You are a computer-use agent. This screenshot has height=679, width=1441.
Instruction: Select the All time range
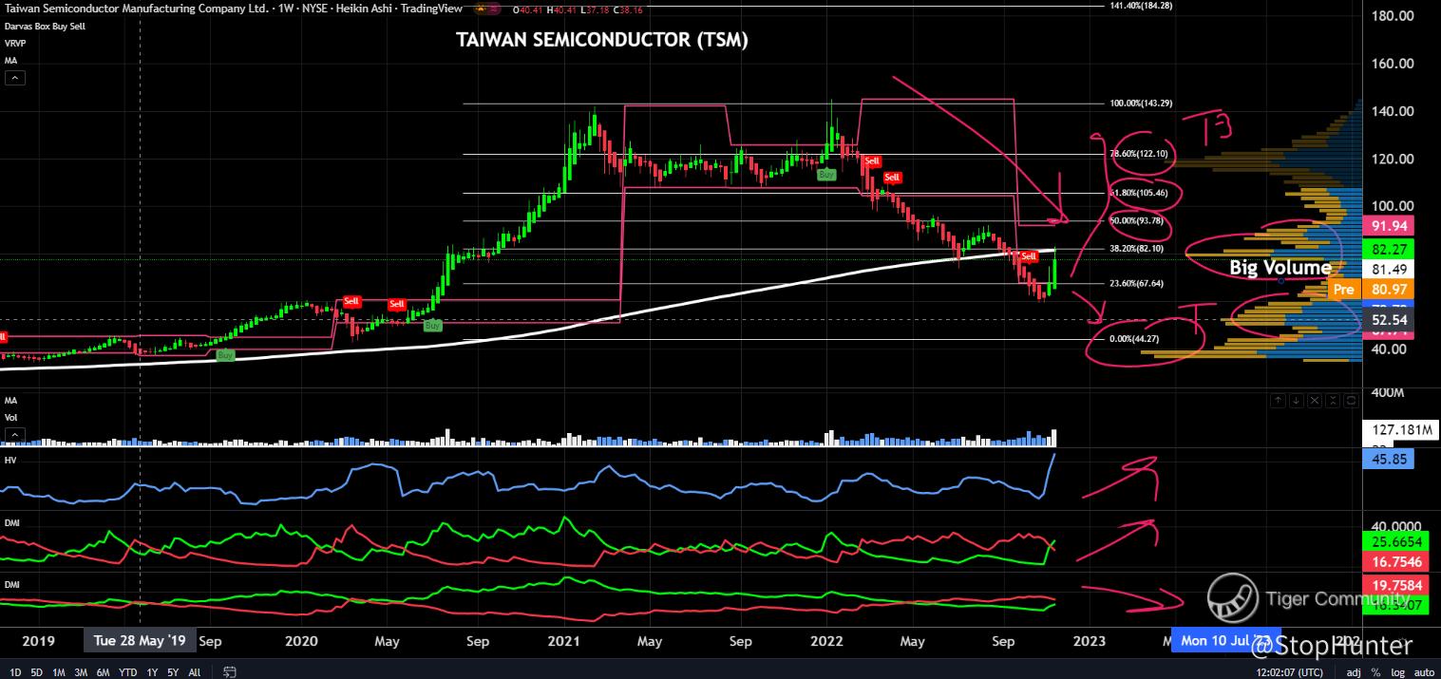[x=194, y=671]
